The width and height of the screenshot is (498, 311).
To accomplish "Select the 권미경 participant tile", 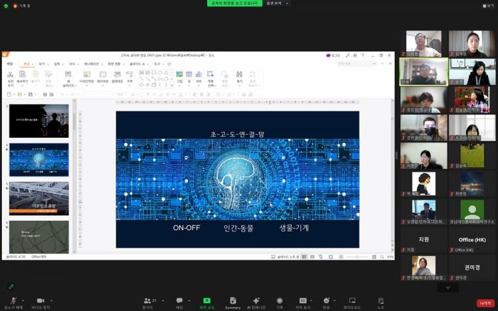I will [472, 267].
